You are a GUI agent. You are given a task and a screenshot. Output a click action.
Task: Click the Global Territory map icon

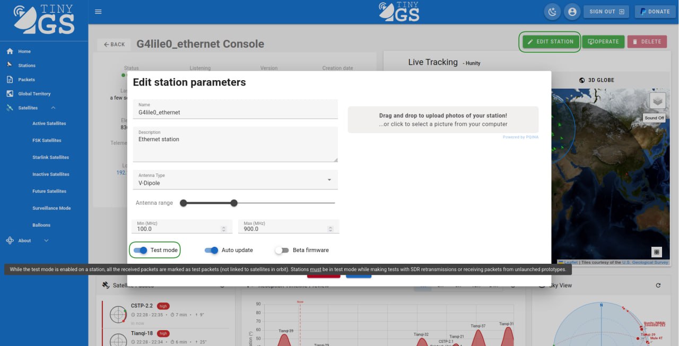(x=10, y=94)
